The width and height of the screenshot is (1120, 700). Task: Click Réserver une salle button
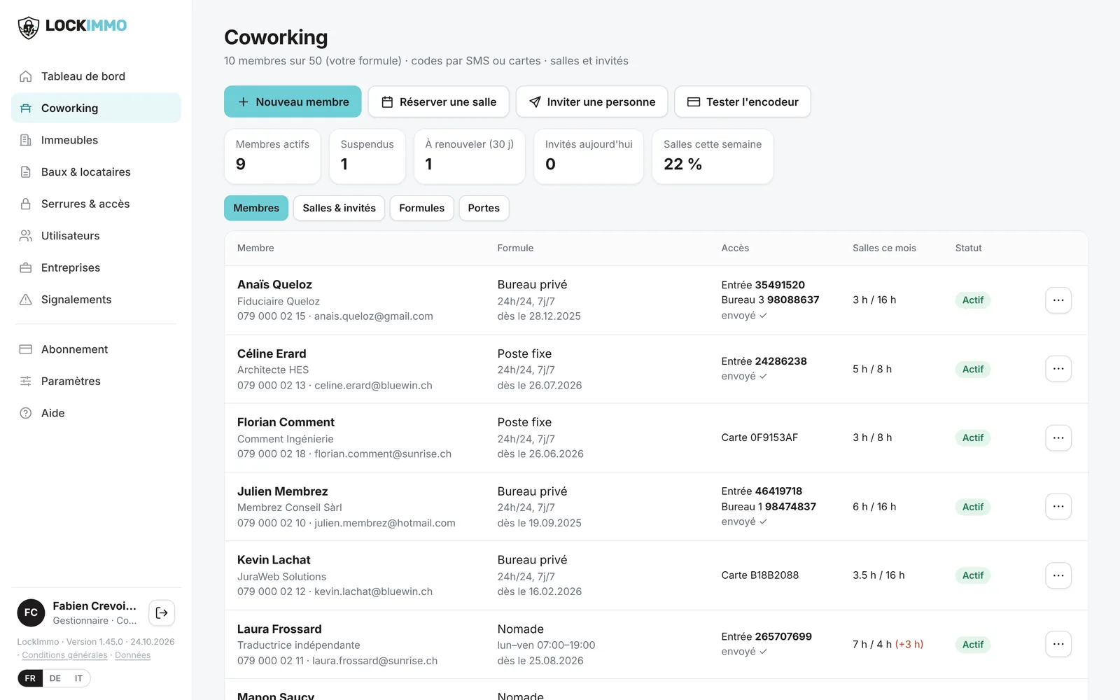point(438,101)
